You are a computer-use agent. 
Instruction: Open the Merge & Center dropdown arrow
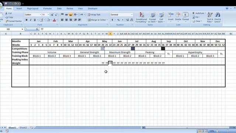click(107, 20)
